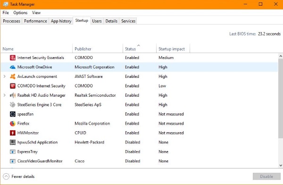Select the CiscoVideoGuardMonitor name

click(40, 161)
